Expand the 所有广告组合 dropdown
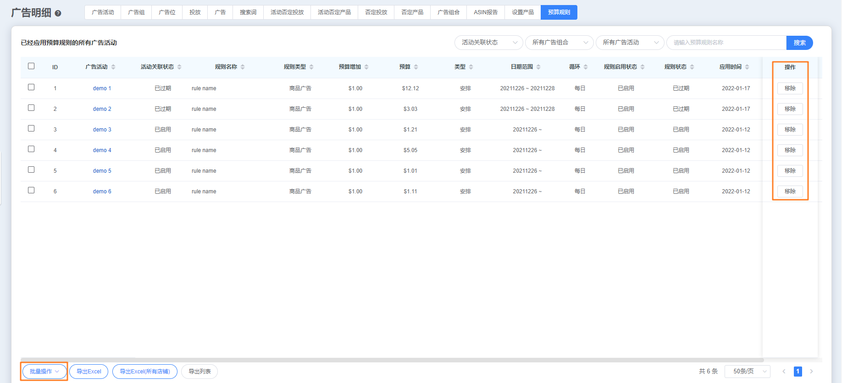842x383 pixels. coord(559,43)
